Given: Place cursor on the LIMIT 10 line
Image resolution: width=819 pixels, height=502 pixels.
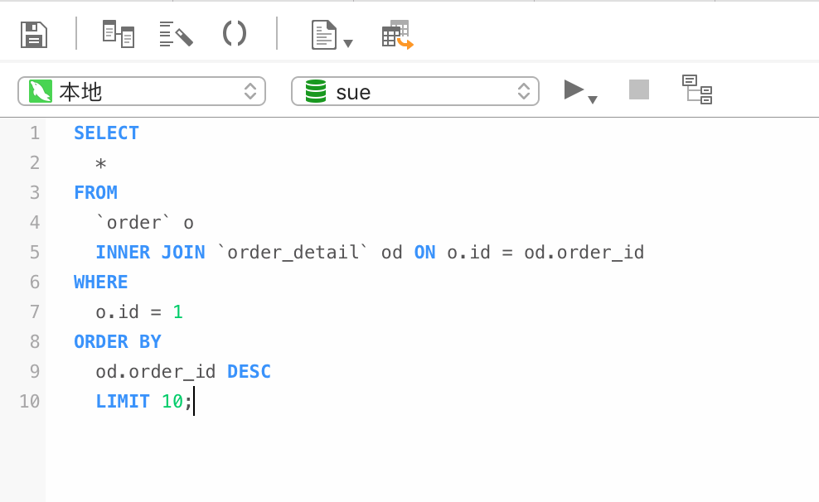Looking at the screenshot, I should (x=141, y=401).
